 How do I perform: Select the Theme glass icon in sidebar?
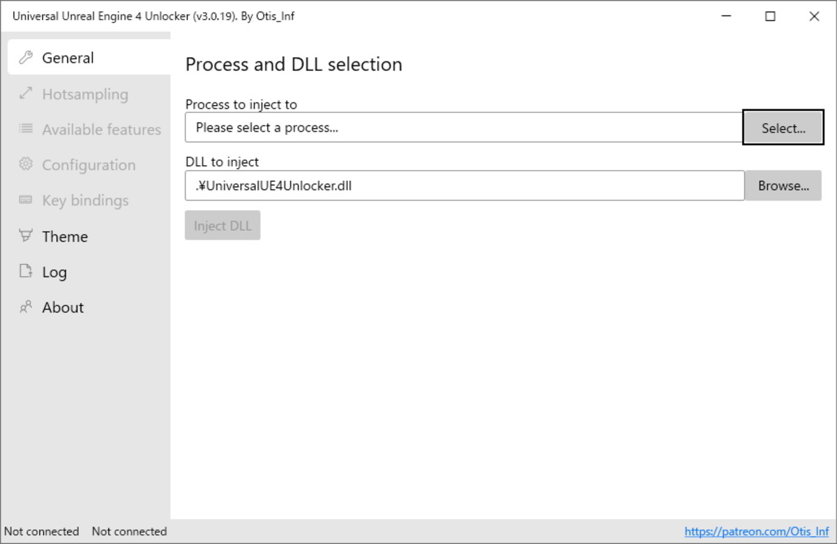(27, 236)
